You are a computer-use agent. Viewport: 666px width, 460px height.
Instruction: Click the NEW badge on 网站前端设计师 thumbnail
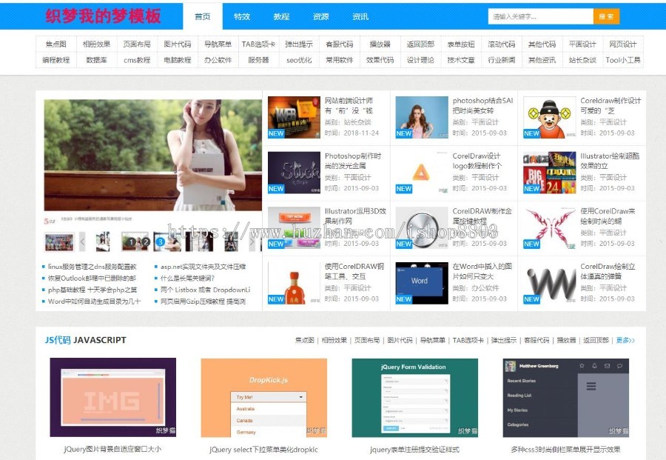coord(276,133)
